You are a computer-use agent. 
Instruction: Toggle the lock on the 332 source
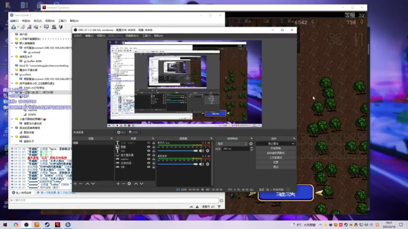(154, 167)
